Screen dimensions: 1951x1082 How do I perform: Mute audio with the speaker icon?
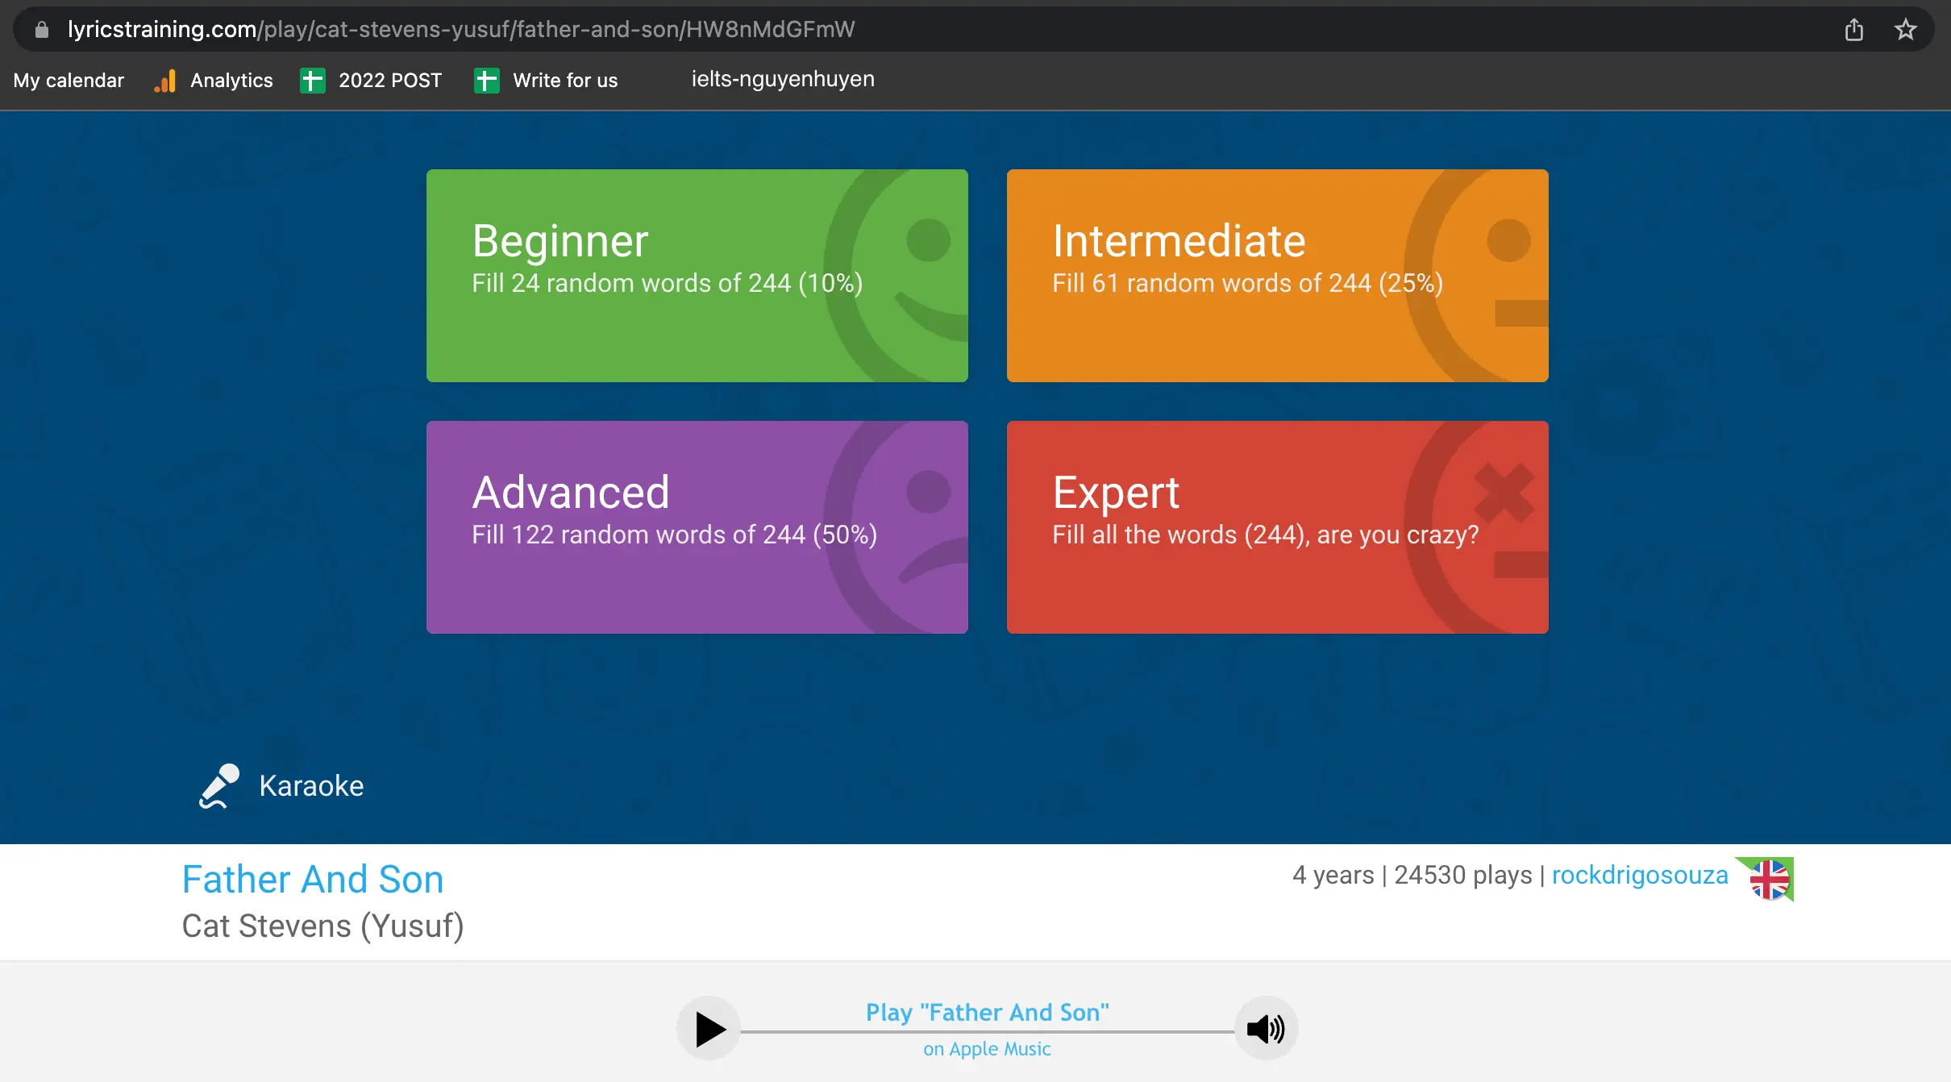coord(1265,1029)
